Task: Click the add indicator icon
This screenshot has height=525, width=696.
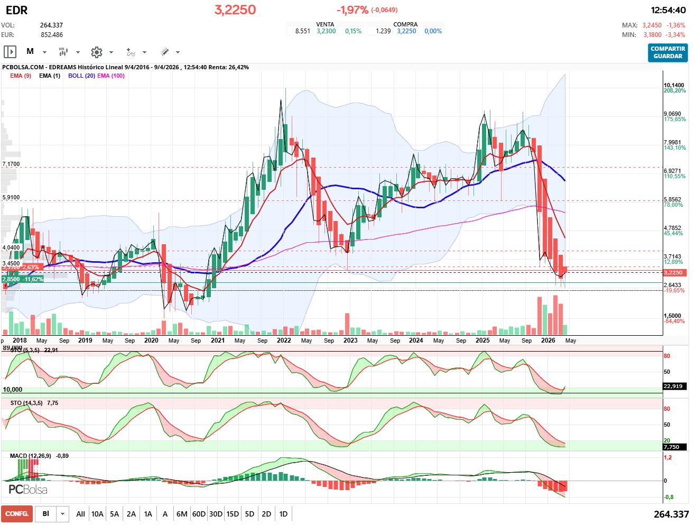Action: coord(131,52)
